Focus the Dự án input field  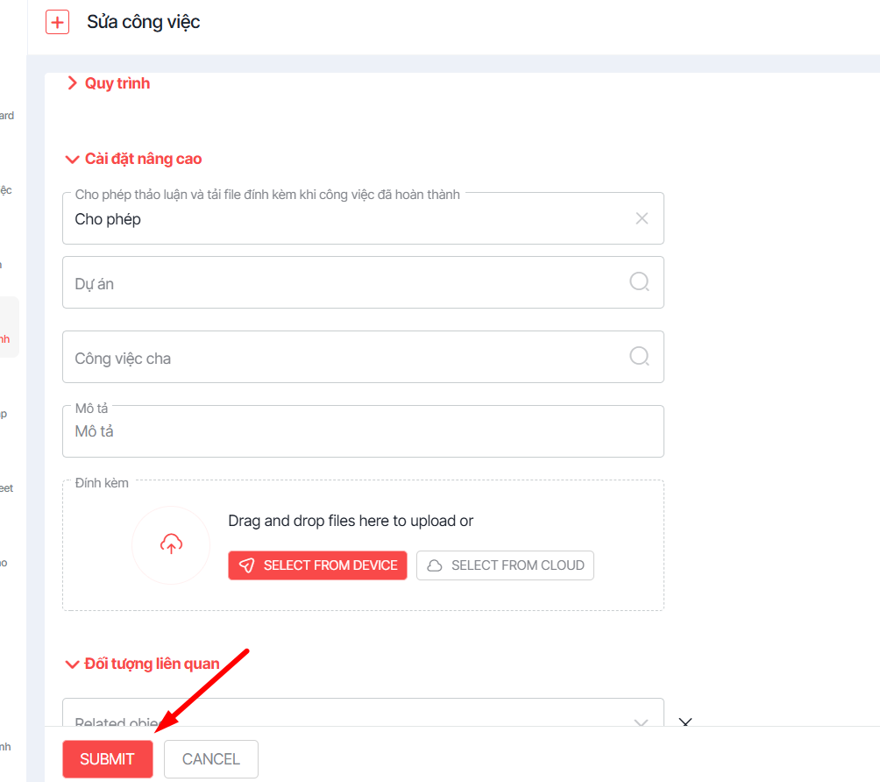coord(342,283)
